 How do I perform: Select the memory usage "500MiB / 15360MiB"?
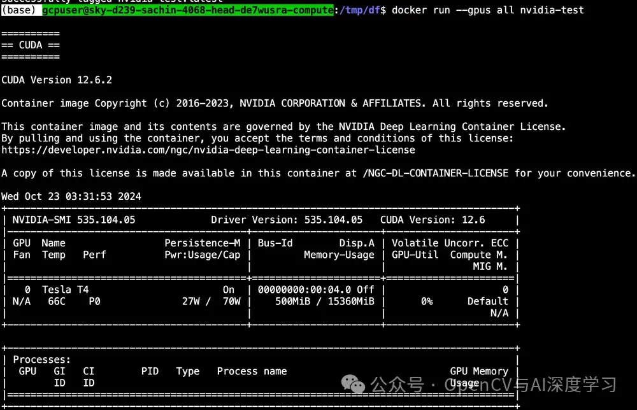point(325,302)
